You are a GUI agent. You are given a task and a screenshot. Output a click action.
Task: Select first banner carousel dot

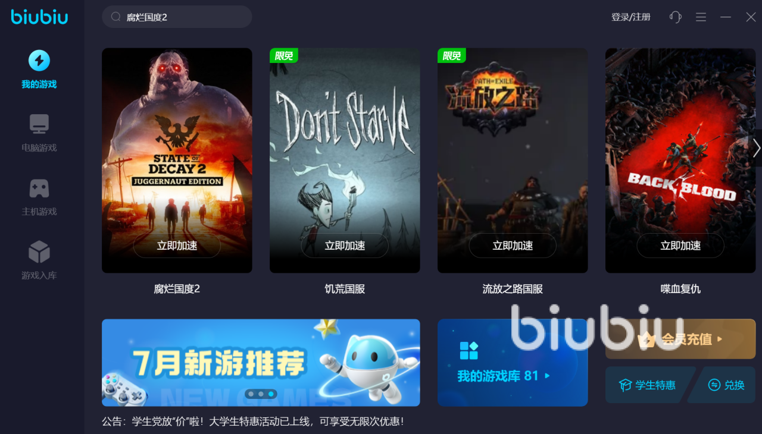pyautogui.click(x=251, y=394)
